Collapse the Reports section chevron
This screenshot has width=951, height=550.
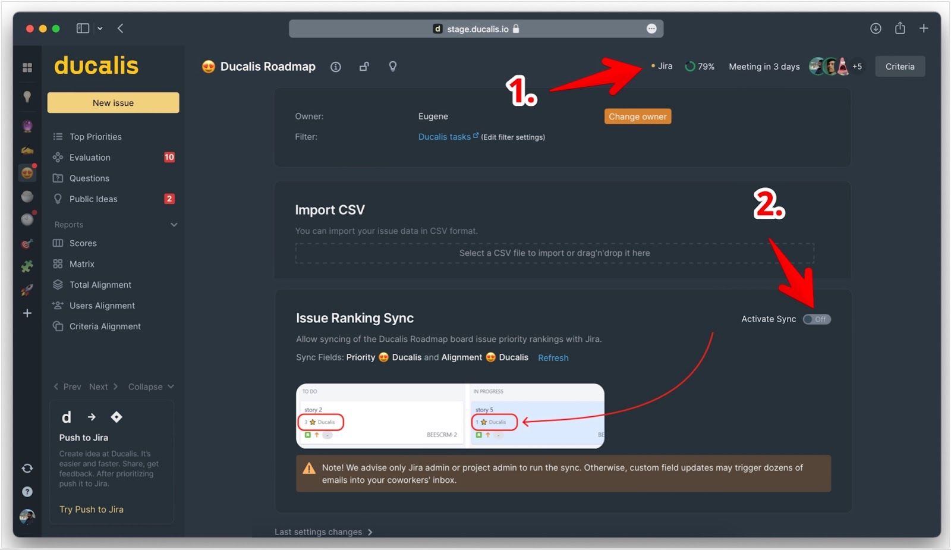pos(174,225)
